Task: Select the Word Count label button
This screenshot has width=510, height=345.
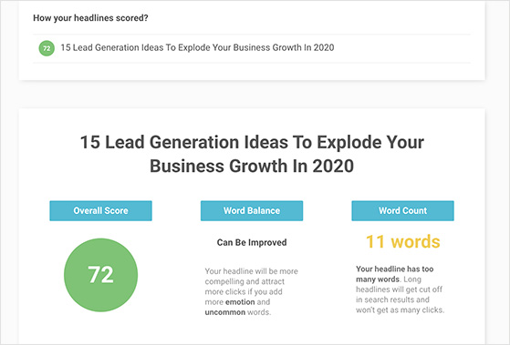Action: (x=402, y=210)
